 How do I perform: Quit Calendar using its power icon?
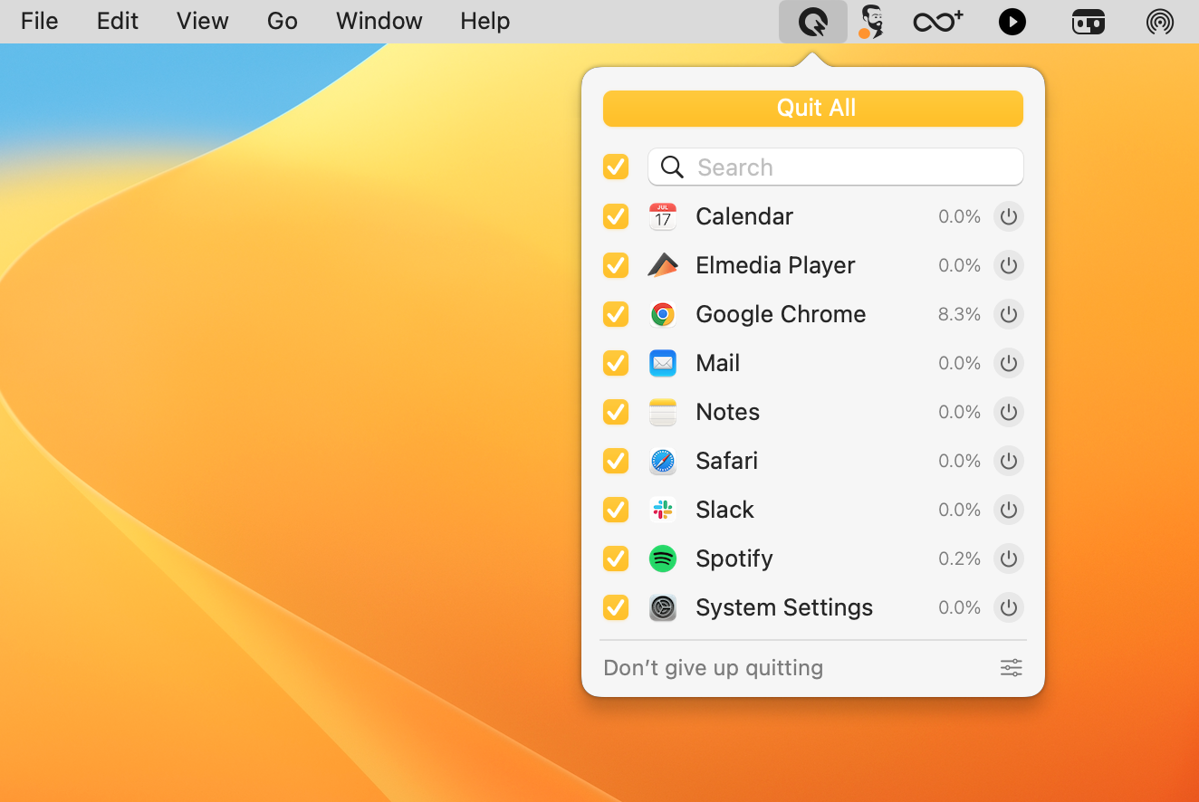[1009, 216]
